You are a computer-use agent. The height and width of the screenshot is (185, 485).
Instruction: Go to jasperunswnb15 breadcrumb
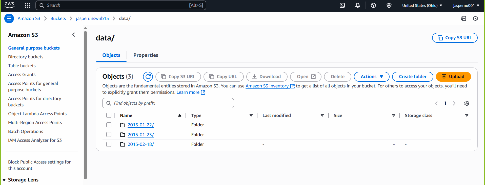pyautogui.click(x=92, y=18)
